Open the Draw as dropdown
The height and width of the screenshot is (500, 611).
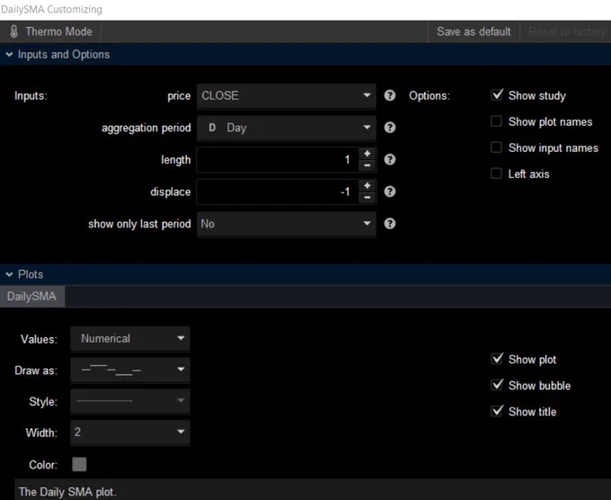[x=130, y=370]
